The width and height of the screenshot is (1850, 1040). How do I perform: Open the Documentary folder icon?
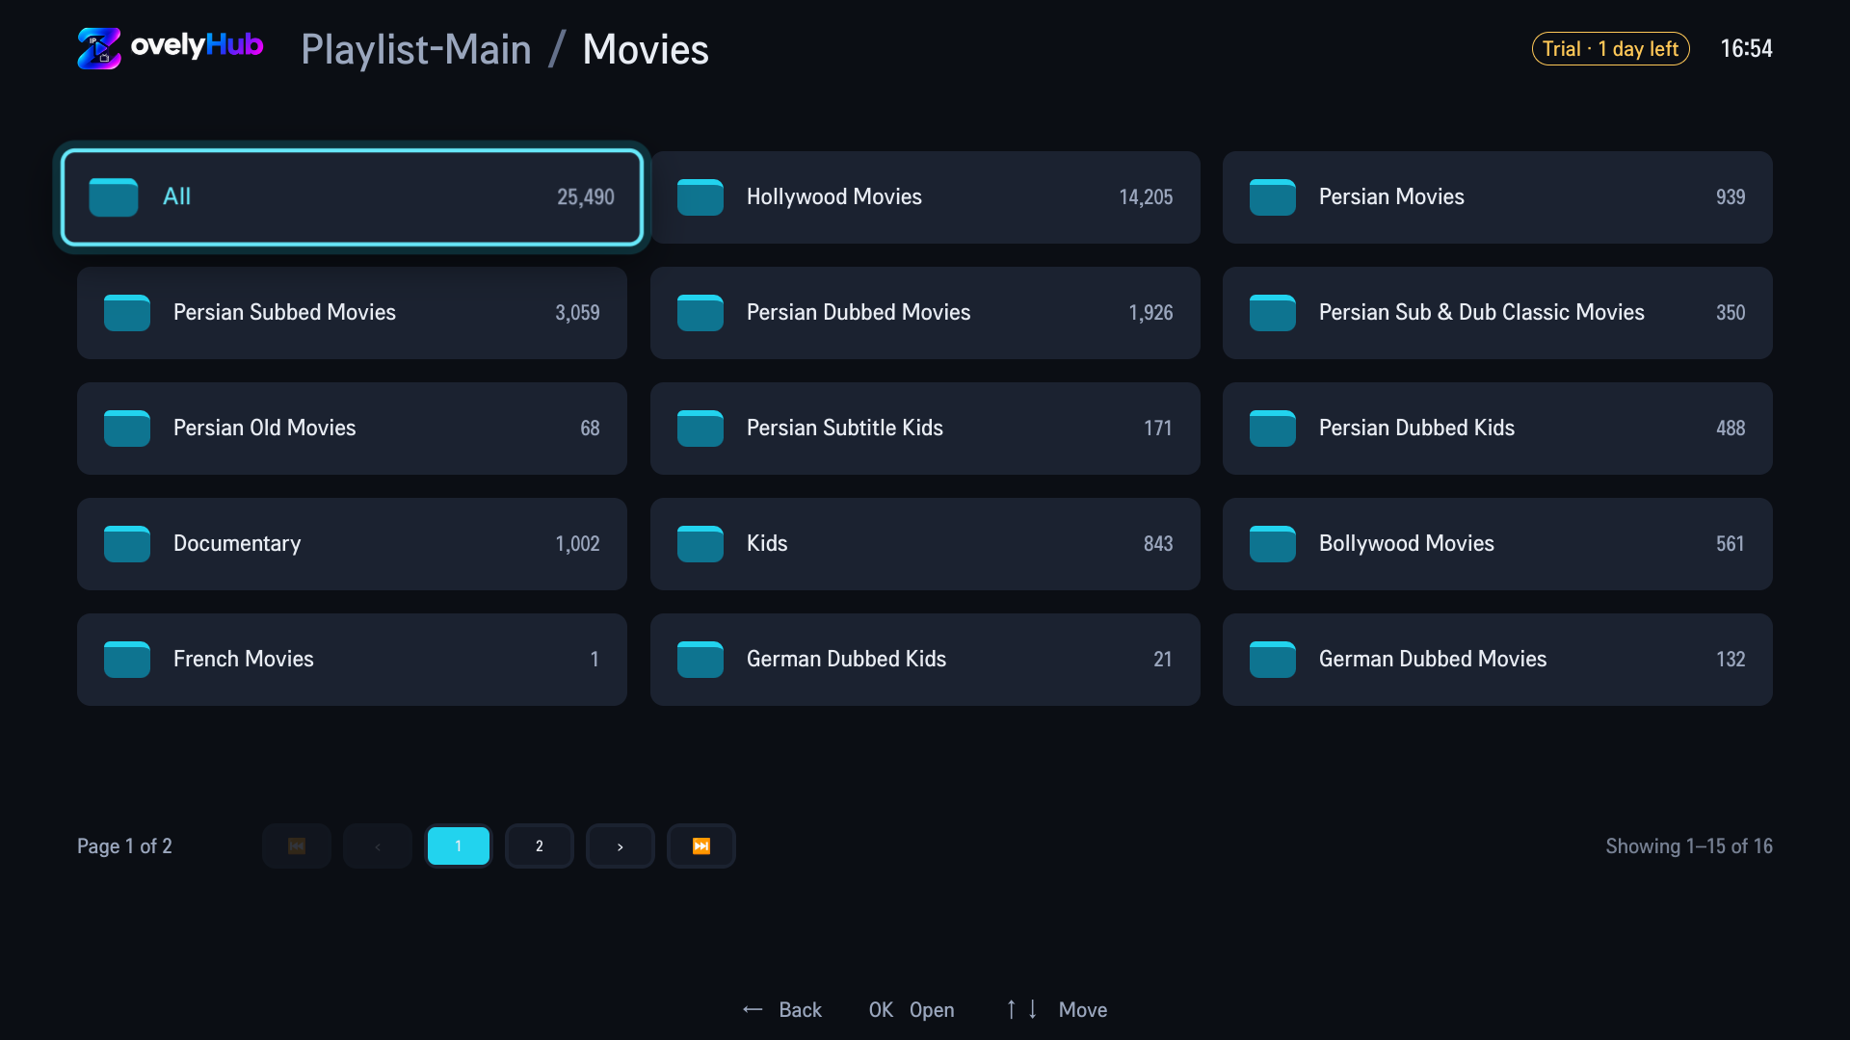(x=127, y=544)
